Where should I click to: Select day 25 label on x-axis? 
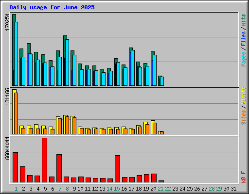point(190,189)
